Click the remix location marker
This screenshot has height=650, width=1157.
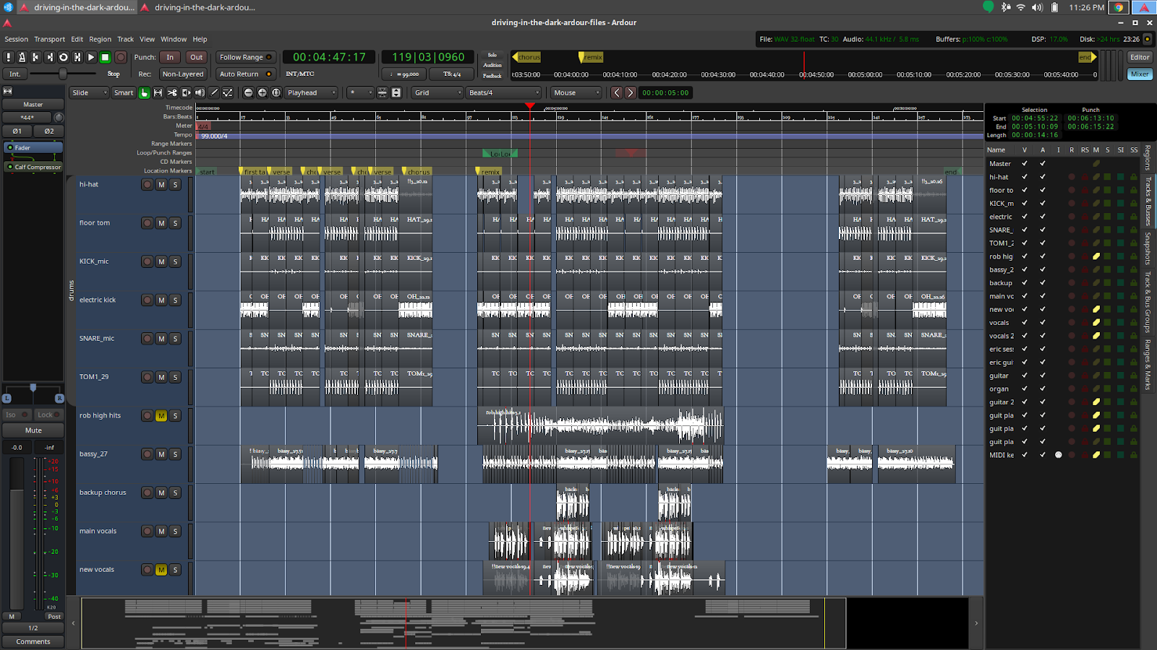pyautogui.click(x=490, y=171)
